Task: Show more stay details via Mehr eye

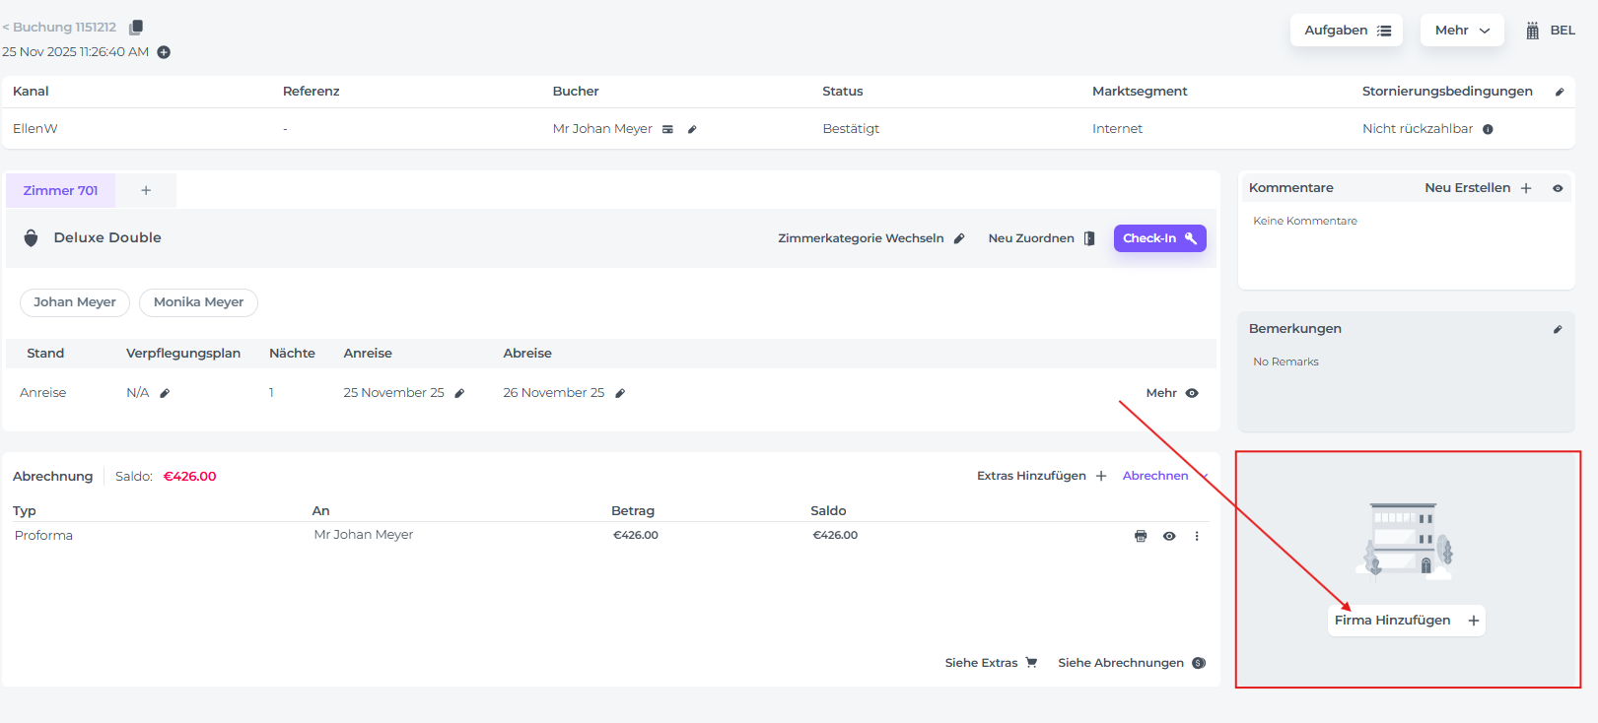Action: pos(1192,393)
